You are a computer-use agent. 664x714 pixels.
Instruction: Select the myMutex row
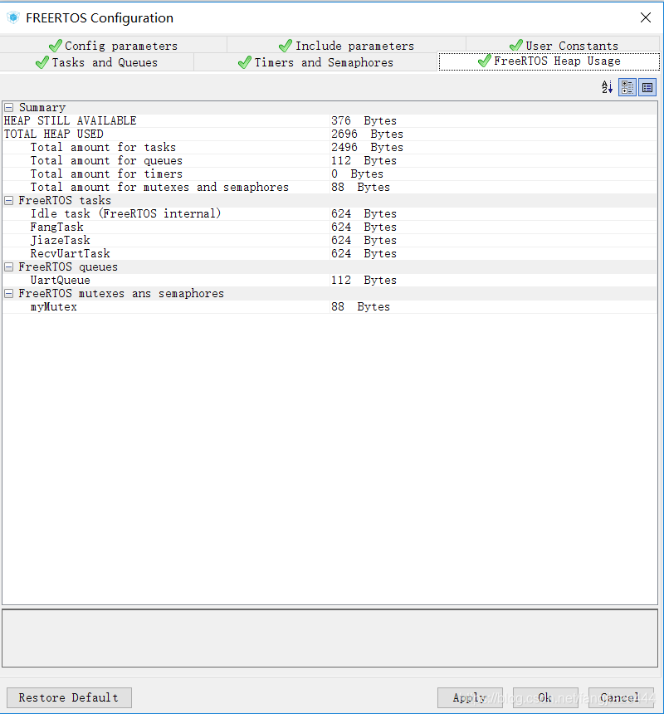(x=330, y=307)
